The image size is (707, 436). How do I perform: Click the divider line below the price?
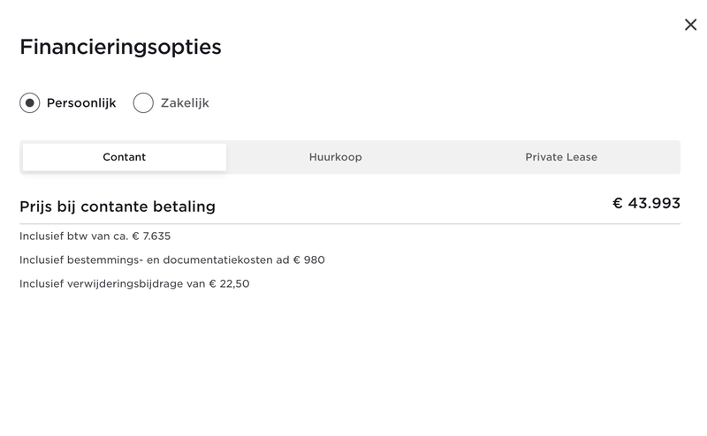350,224
